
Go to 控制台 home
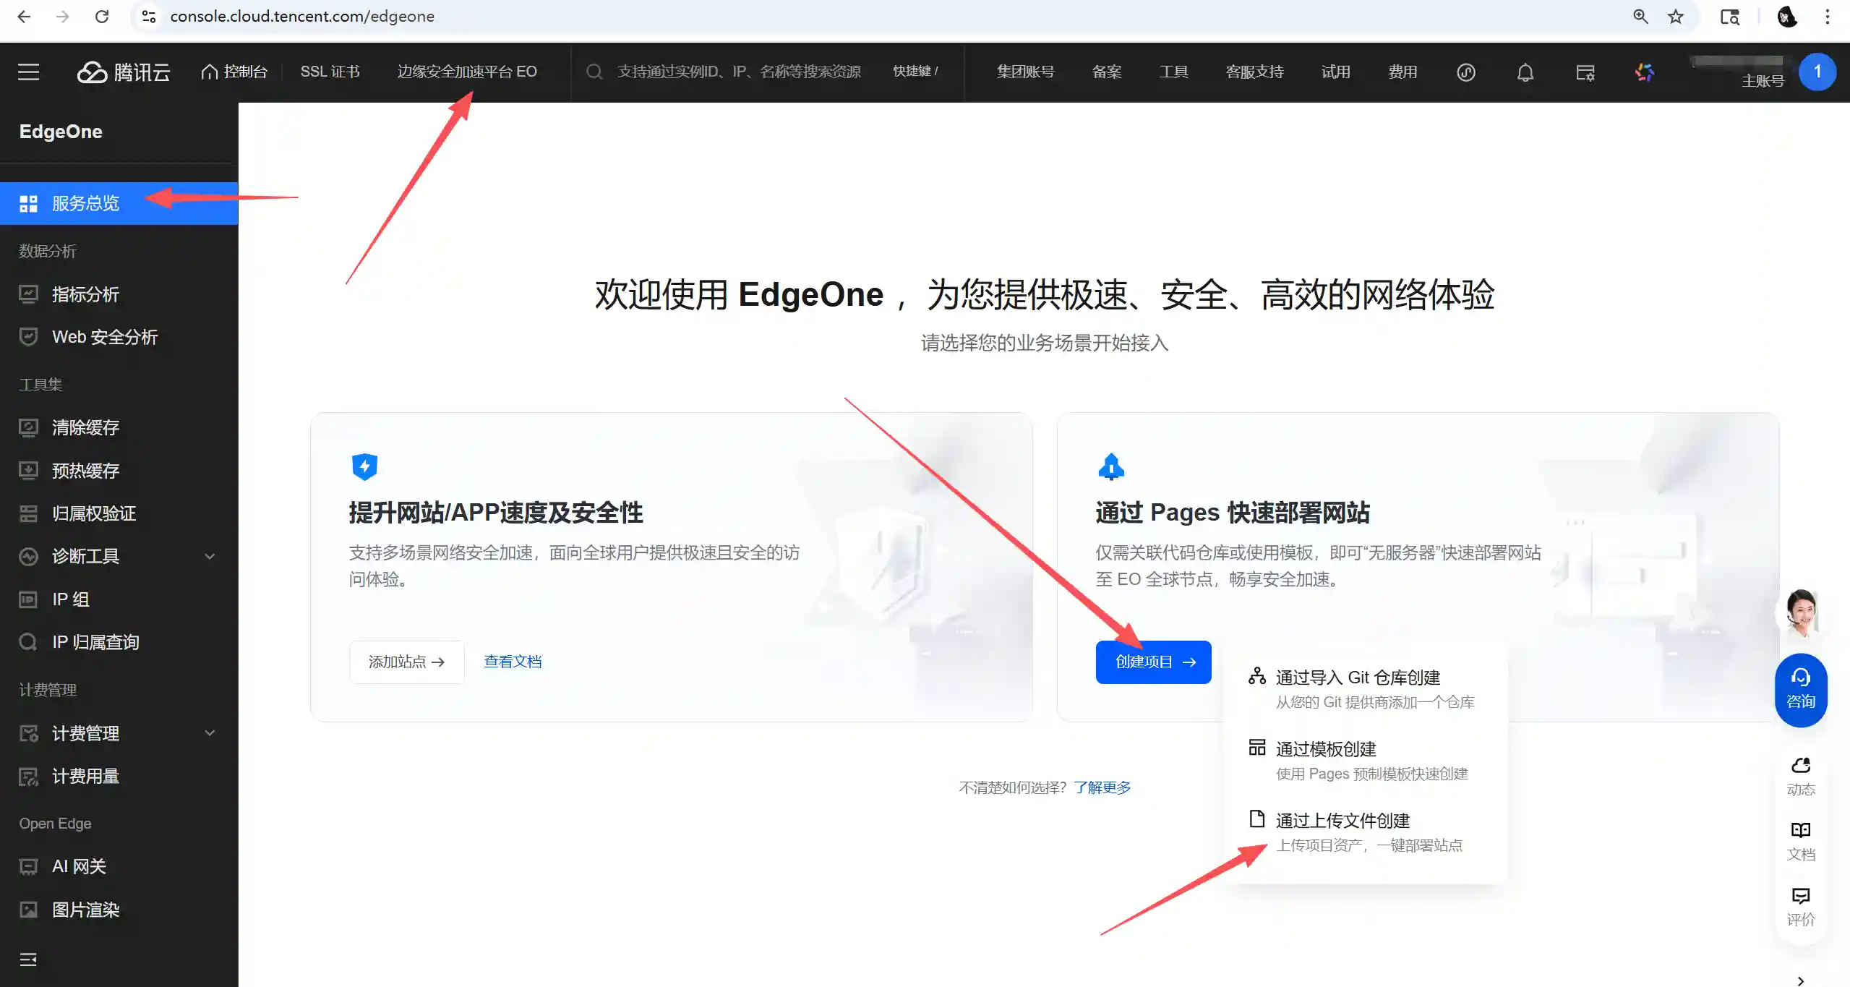(234, 72)
